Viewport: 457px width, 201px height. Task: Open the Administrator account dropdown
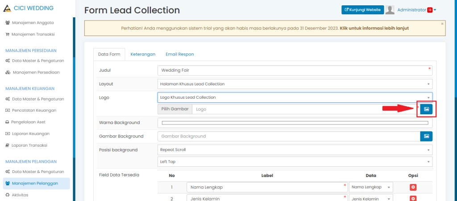coord(416,10)
